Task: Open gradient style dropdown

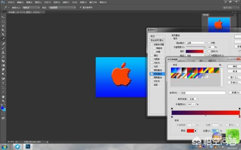Action: click(x=196, y=56)
